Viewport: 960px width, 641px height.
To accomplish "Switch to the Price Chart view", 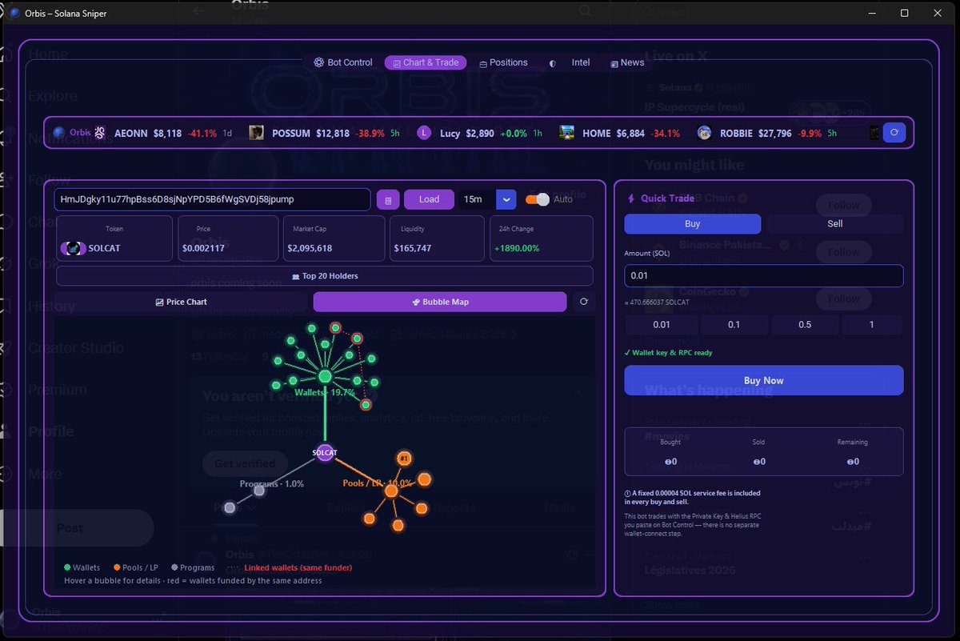I will pyautogui.click(x=181, y=302).
